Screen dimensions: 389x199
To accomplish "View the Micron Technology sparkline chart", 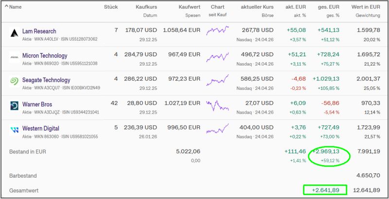I will tap(217, 55).
